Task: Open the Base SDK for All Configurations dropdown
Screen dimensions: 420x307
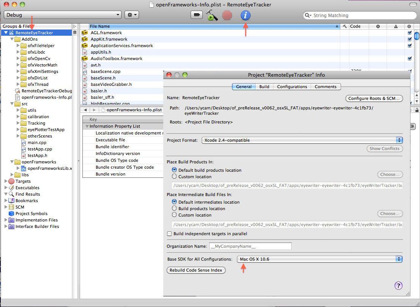Action: (319, 259)
